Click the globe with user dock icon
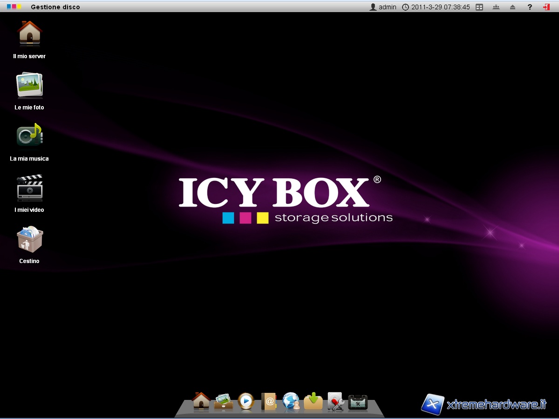Screen dimensions: 559x419 [x=291, y=401]
